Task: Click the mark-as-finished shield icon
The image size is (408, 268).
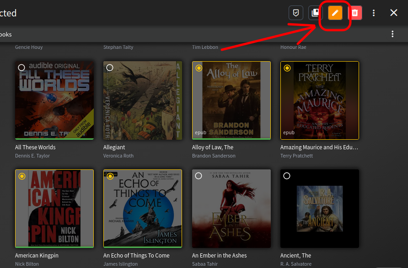Action: pos(296,13)
